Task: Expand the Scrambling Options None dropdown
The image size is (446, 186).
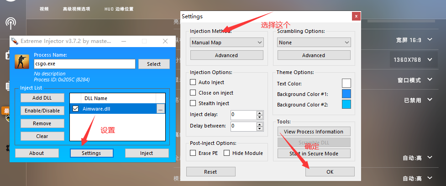Action: pyautogui.click(x=314, y=43)
